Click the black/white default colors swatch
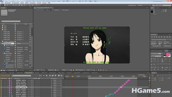This screenshot has width=172, height=97. point(164,56)
